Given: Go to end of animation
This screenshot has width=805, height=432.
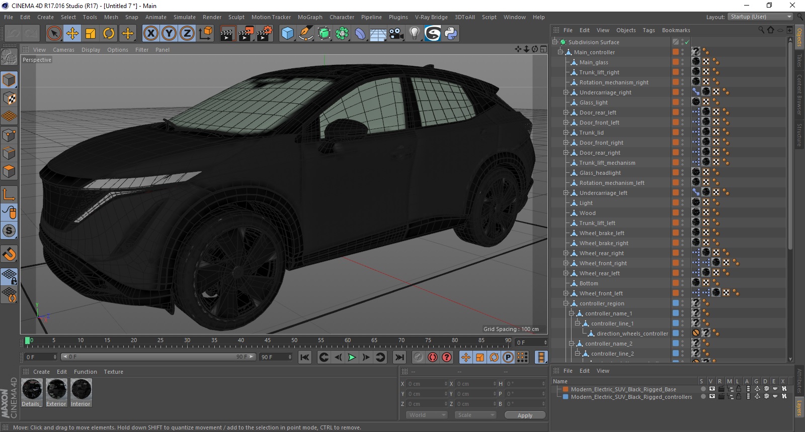Looking at the screenshot, I should point(399,357).
